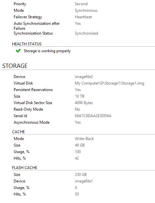This screenshot has width=155, height=203.
Task: Click the Priority value Second
Action: [x=81, y=4]
